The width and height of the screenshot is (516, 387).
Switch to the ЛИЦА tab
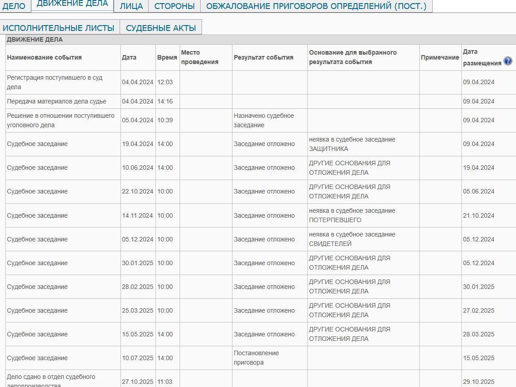coord(131,6)
